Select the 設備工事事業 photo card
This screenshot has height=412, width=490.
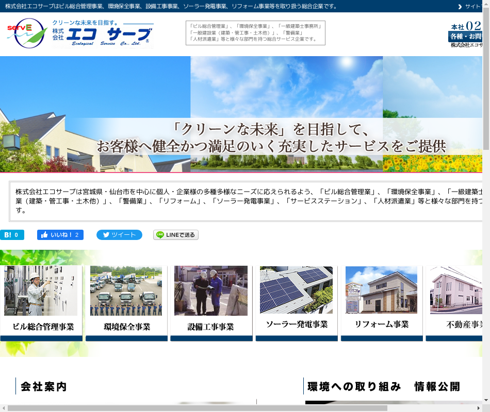211,290
